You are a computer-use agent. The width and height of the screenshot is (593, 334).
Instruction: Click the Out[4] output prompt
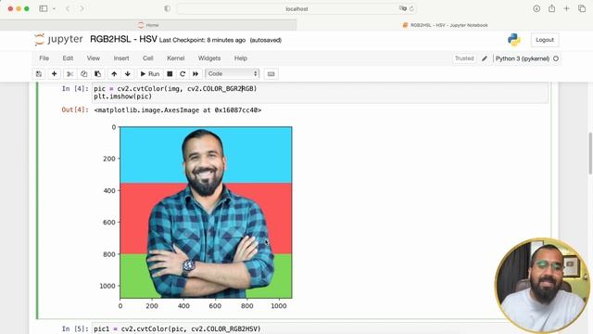pyautogui.click(x=75, y=110)
